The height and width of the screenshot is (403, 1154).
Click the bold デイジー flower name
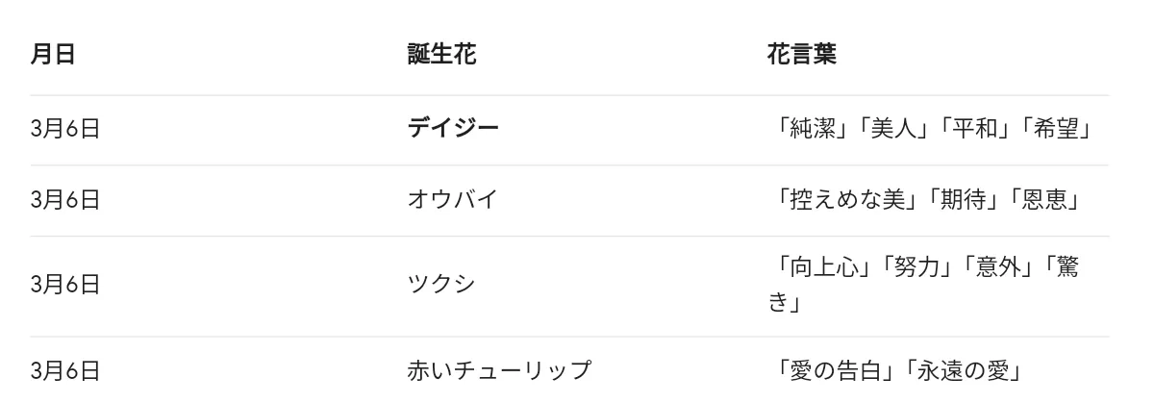(x=453, y=128)
